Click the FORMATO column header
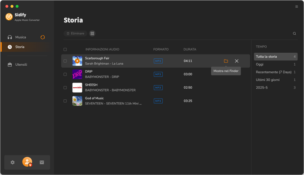 coord(161,49)
